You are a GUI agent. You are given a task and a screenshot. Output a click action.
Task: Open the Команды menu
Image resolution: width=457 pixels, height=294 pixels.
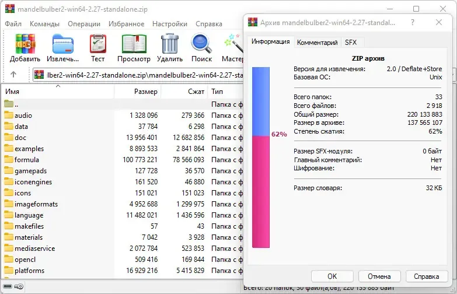click(44, 24)
